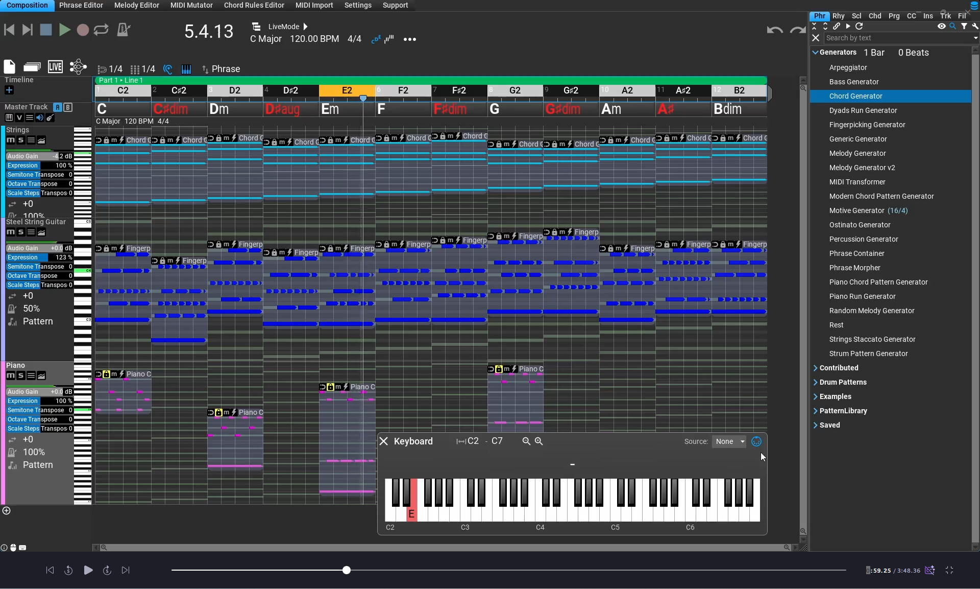Switch to the Chd browser tab

[x=875, y=16]
